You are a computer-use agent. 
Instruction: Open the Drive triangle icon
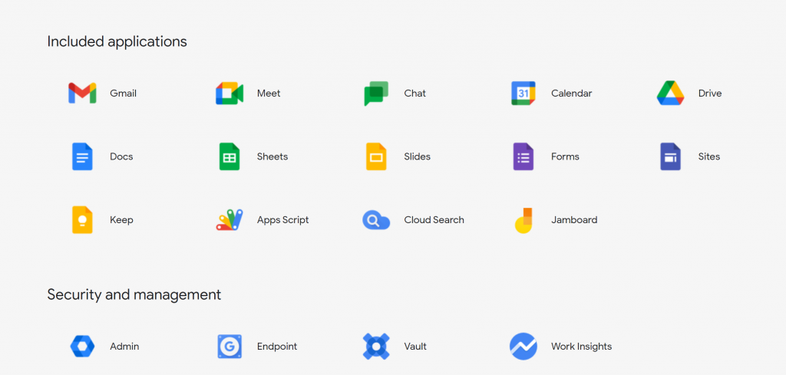(x=670, y=93)
